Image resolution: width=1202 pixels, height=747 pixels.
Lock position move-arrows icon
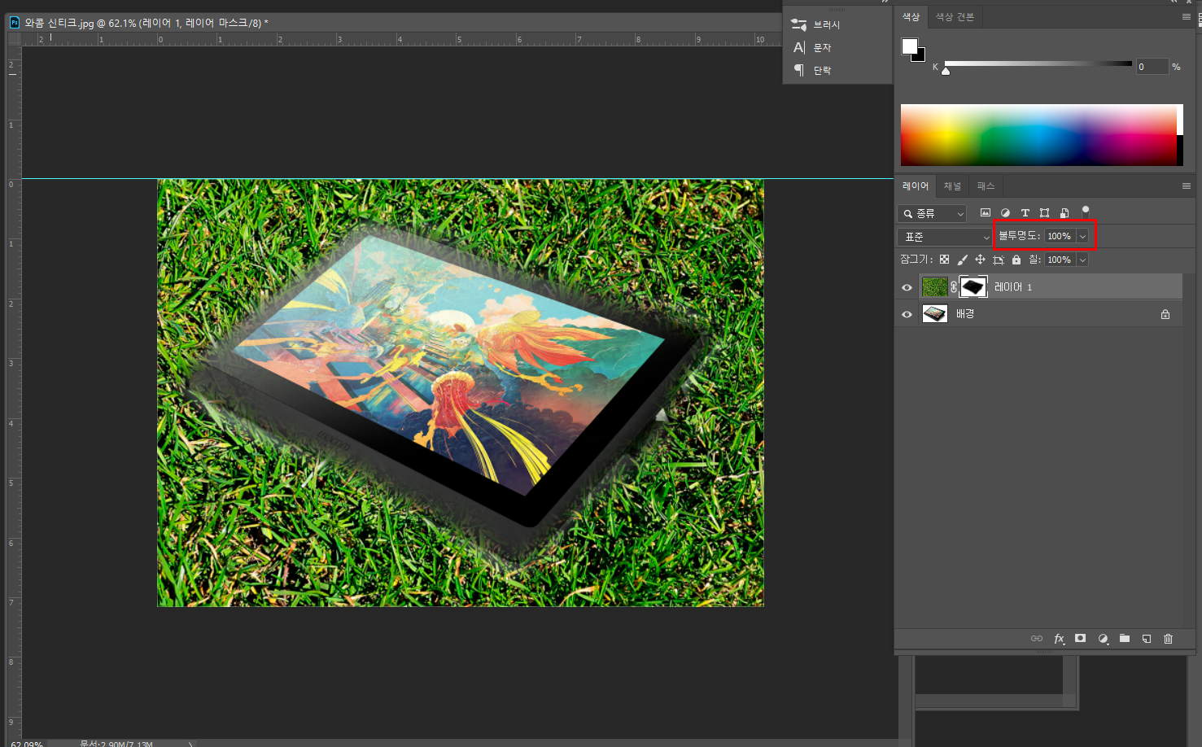980,260
